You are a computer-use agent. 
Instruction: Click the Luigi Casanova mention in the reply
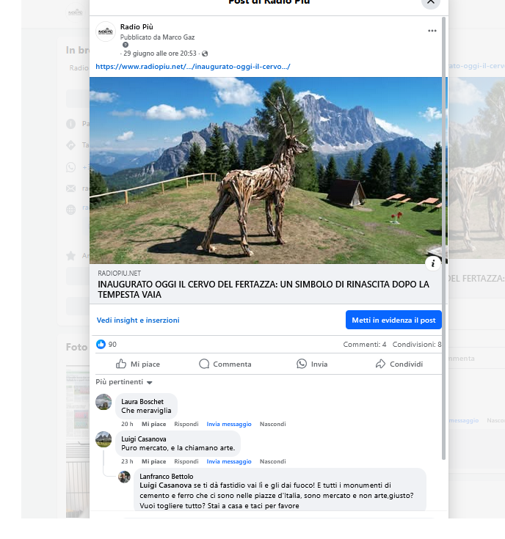pos(165,485)
